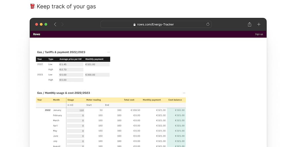The image size is (294, 147).
Task: Select the February usage cell
Action: click(x=76, y=115)
